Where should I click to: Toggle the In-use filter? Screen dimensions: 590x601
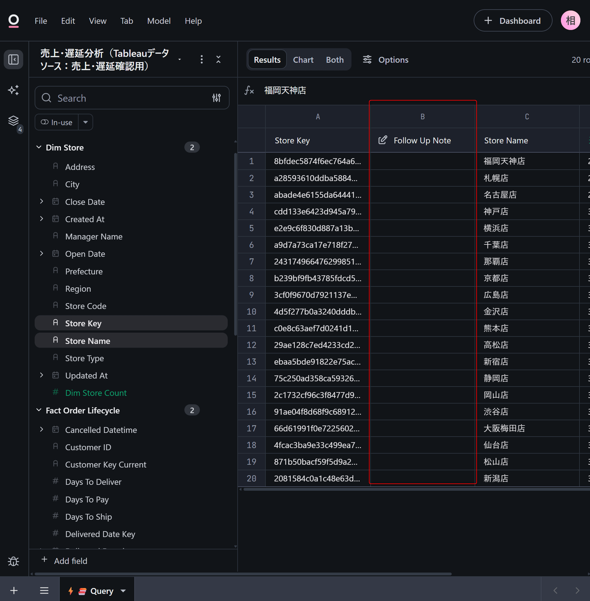tap(57, 122)
